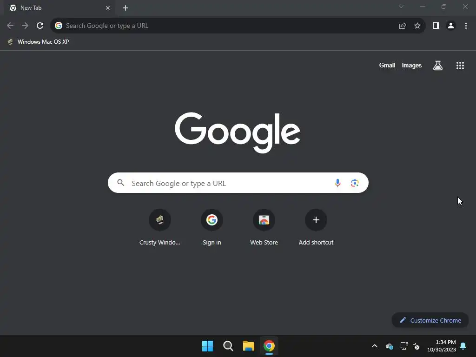Viewport: 476px width, 357px height.
Task: Click the browser forward arrow
Action: (x=25, y=26)
